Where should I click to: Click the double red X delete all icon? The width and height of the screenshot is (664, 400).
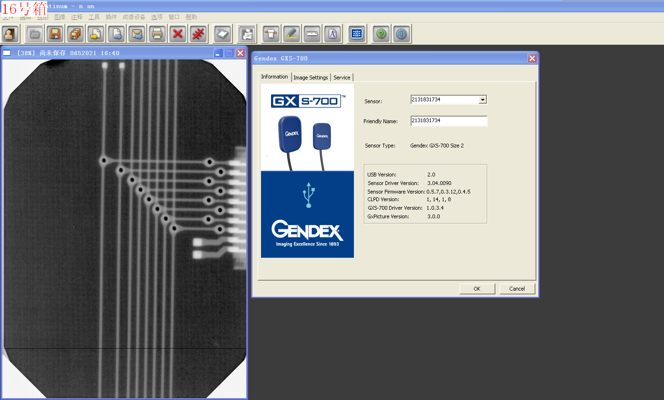coord(199,34)
